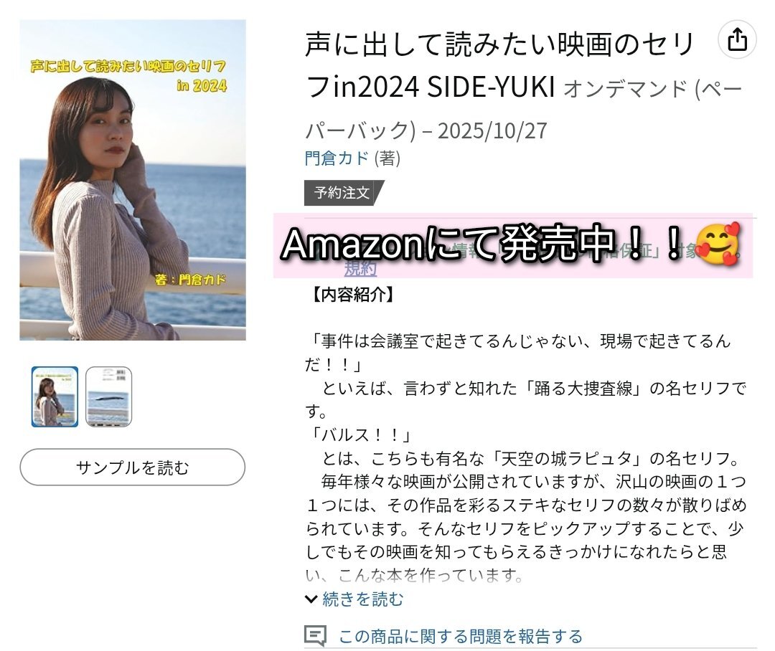Image resolution: width=775 pixels, height=651 pixels.
Task: Click この商品に関する問題を報告する link
Action: [x=461, y=636]
